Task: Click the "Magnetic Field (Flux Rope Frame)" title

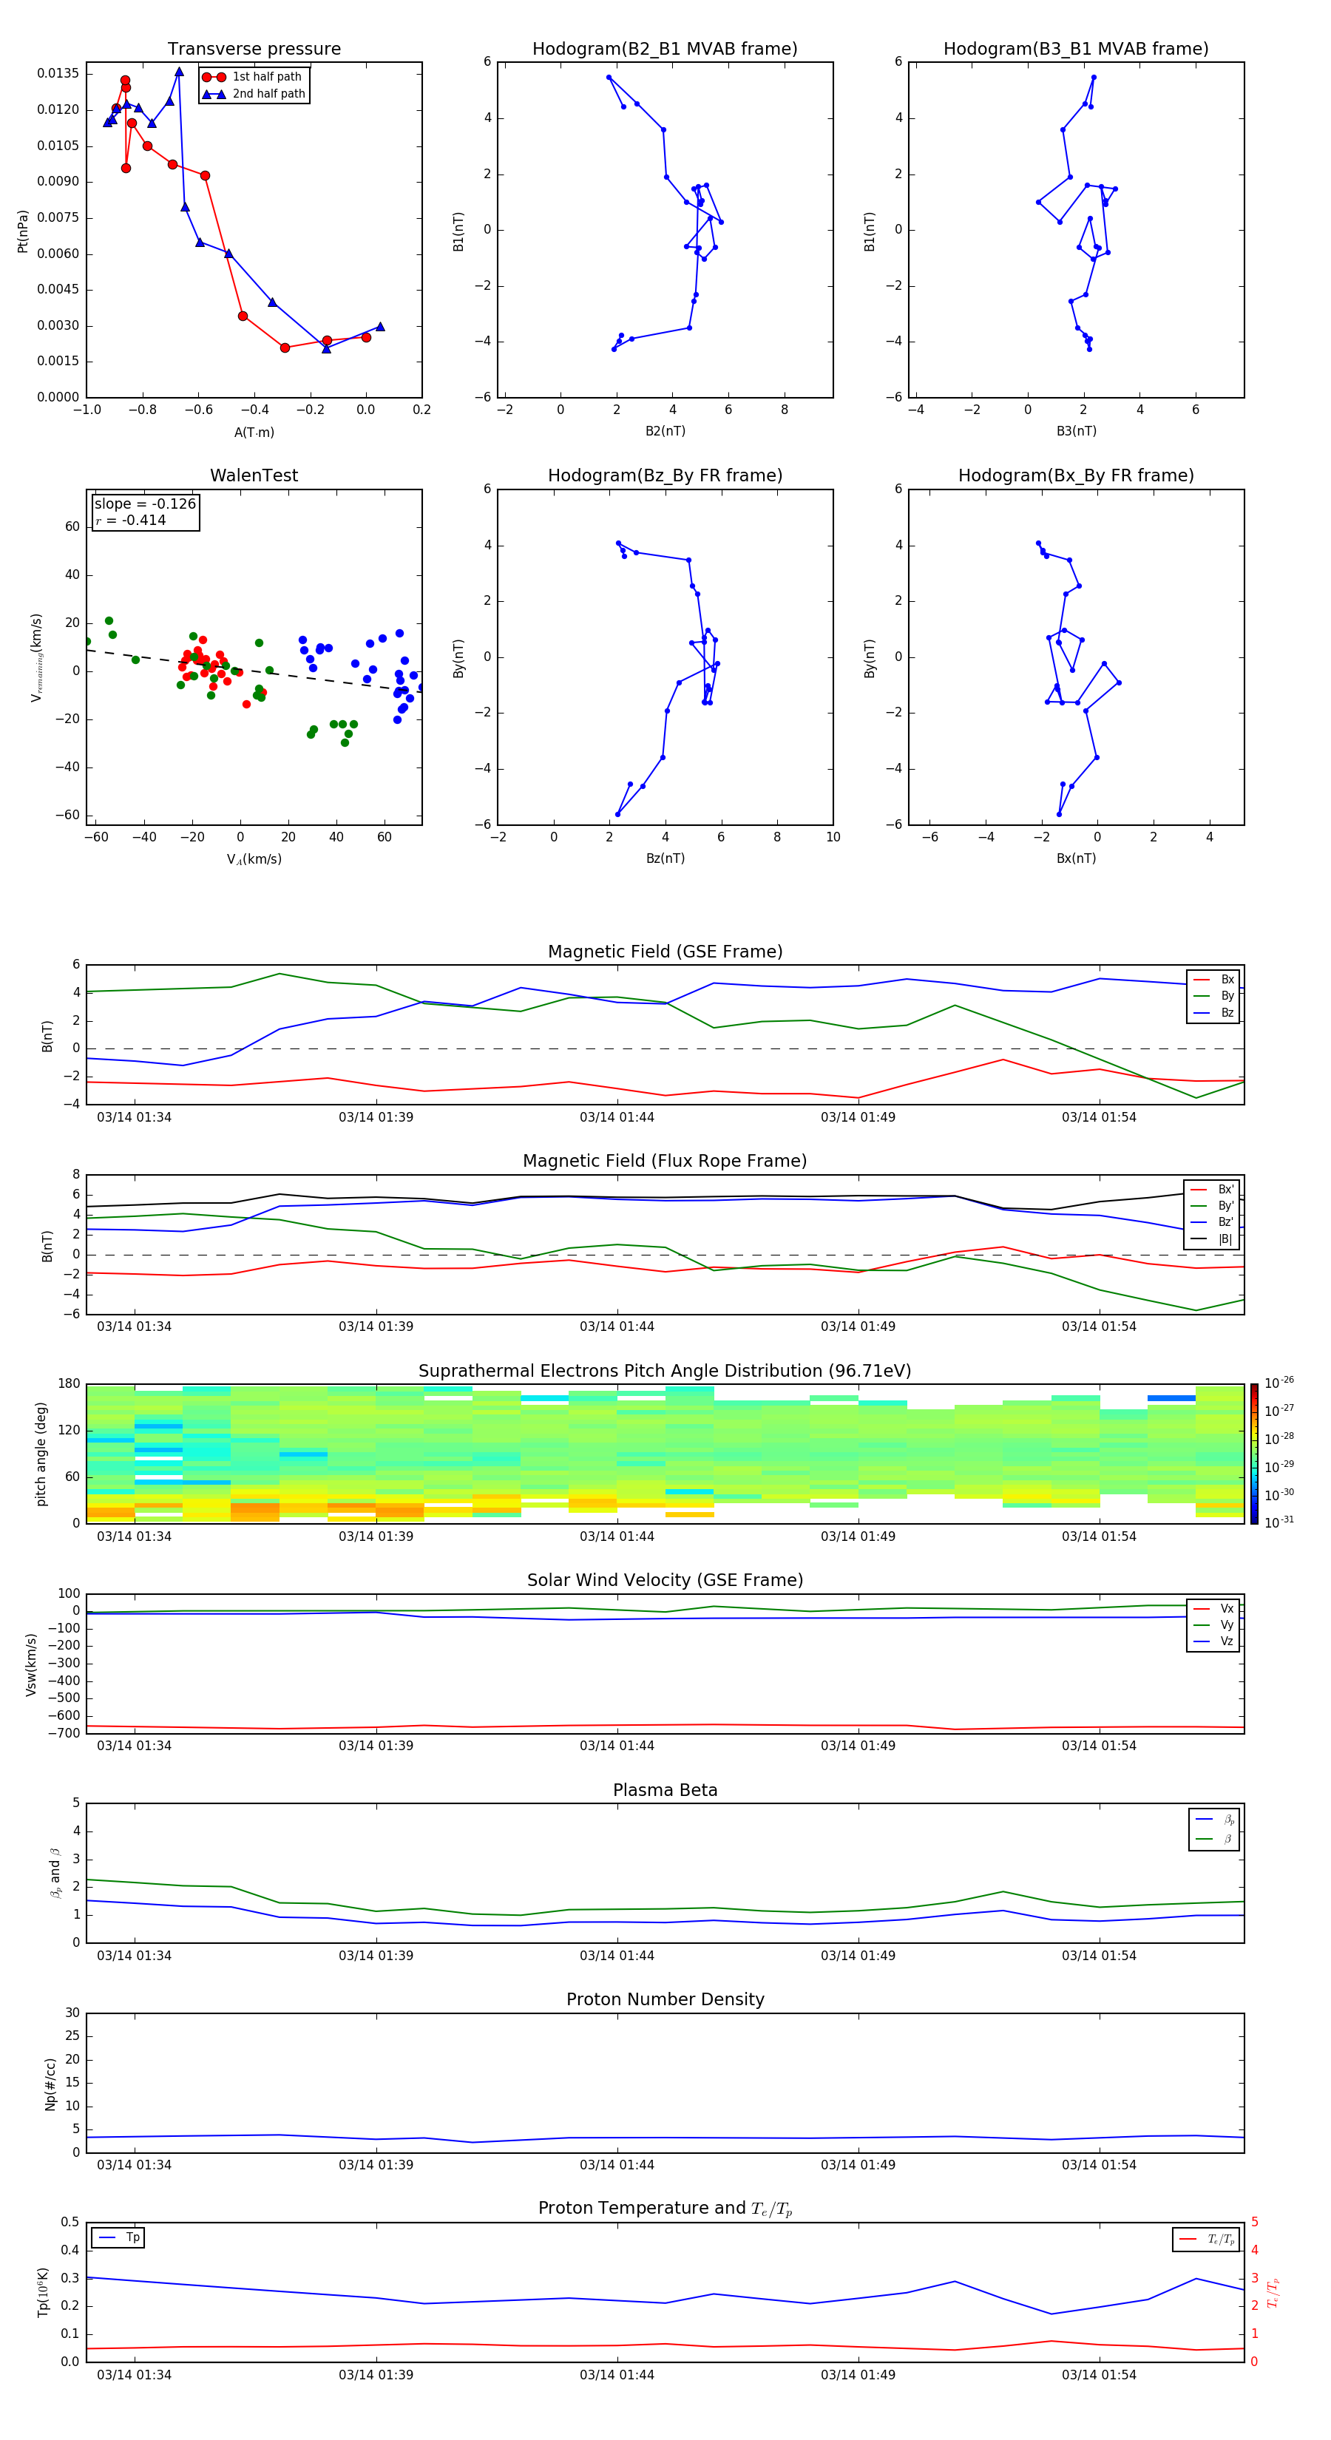Action: pyautogui.click(x=665, y=1160)
